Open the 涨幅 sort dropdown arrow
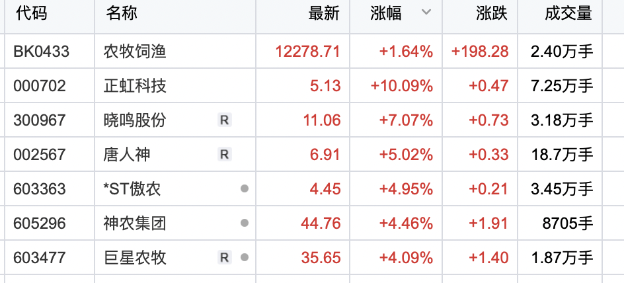This screenshot has width=624, height=283. pyautogui.click(x=426, y=13)
